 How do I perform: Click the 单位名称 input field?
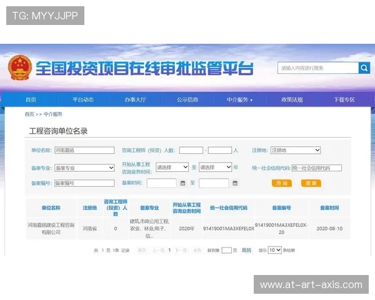pos(84,150)
